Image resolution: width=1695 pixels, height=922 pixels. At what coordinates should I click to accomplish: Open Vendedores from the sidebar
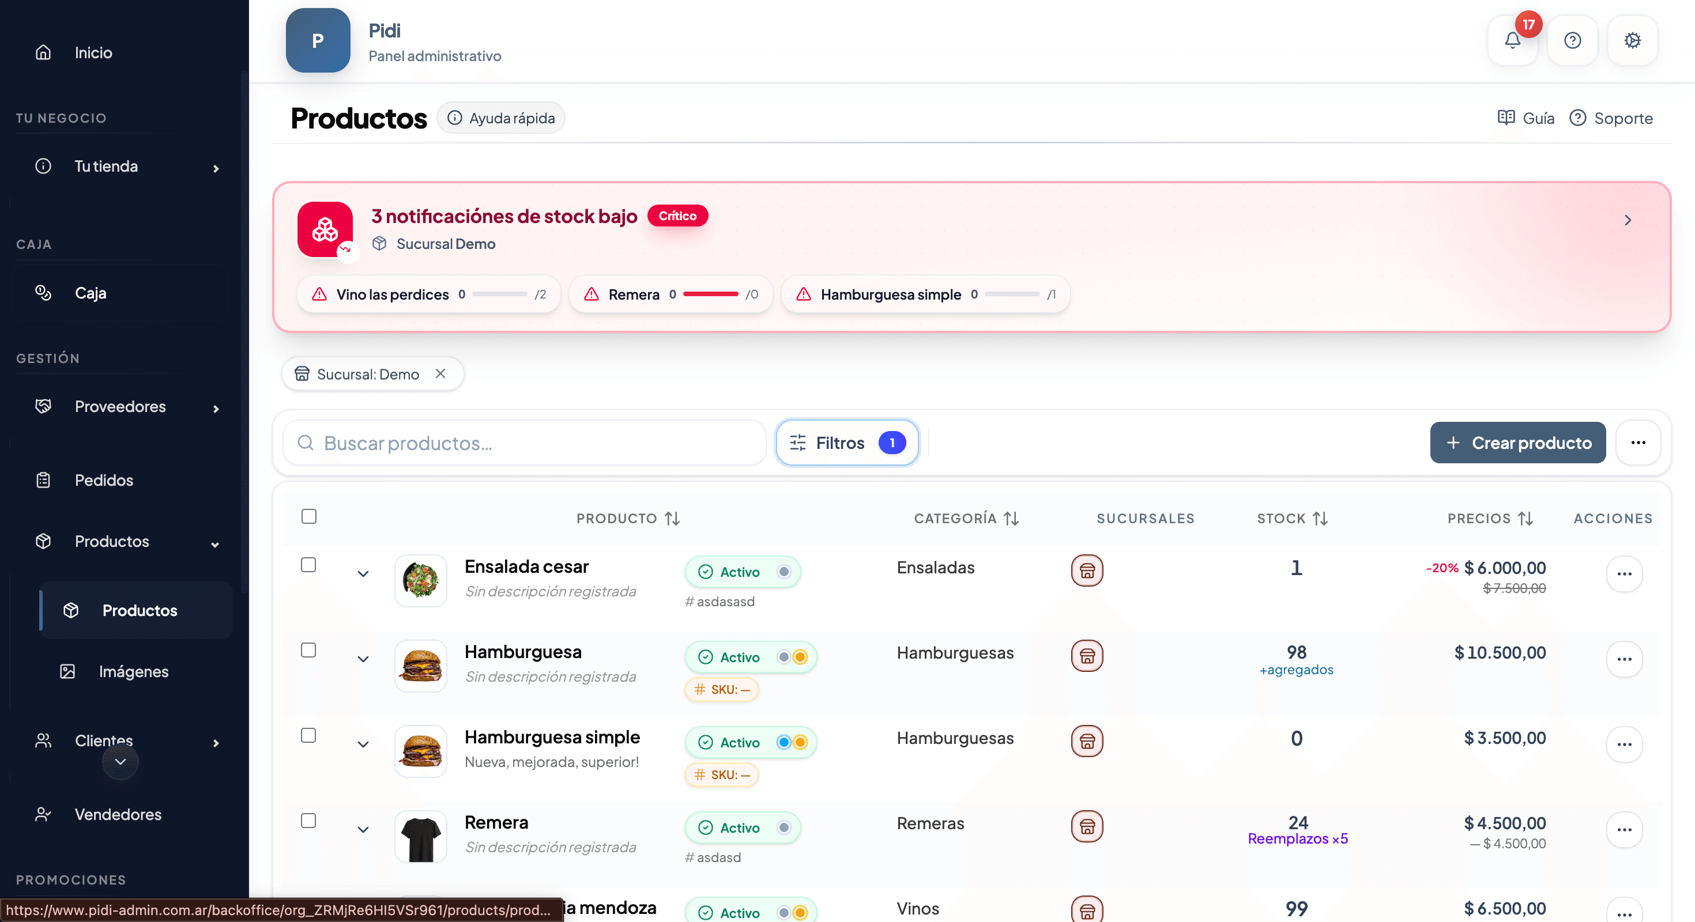tap(118, 814)
